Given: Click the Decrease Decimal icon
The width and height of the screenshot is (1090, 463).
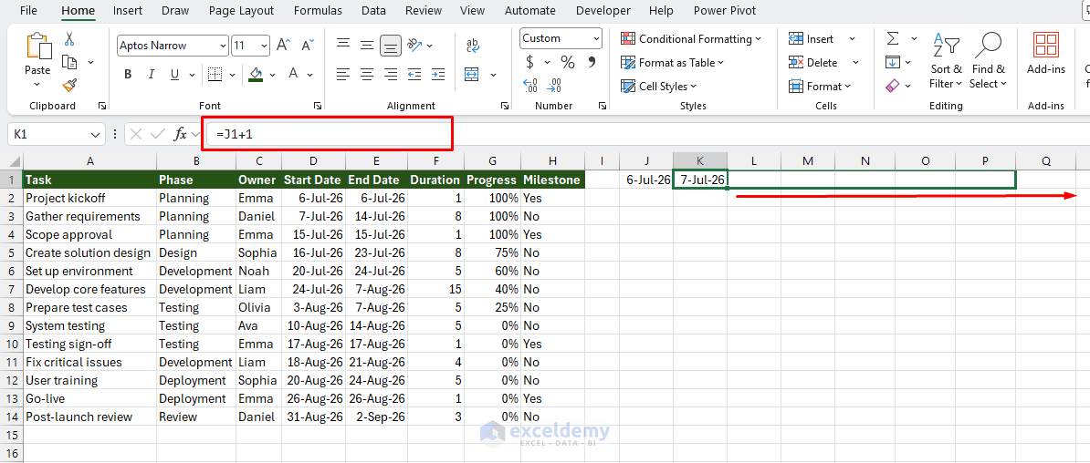Looking at the screenshot, I should pyautogui.click(x=555, y=86).
